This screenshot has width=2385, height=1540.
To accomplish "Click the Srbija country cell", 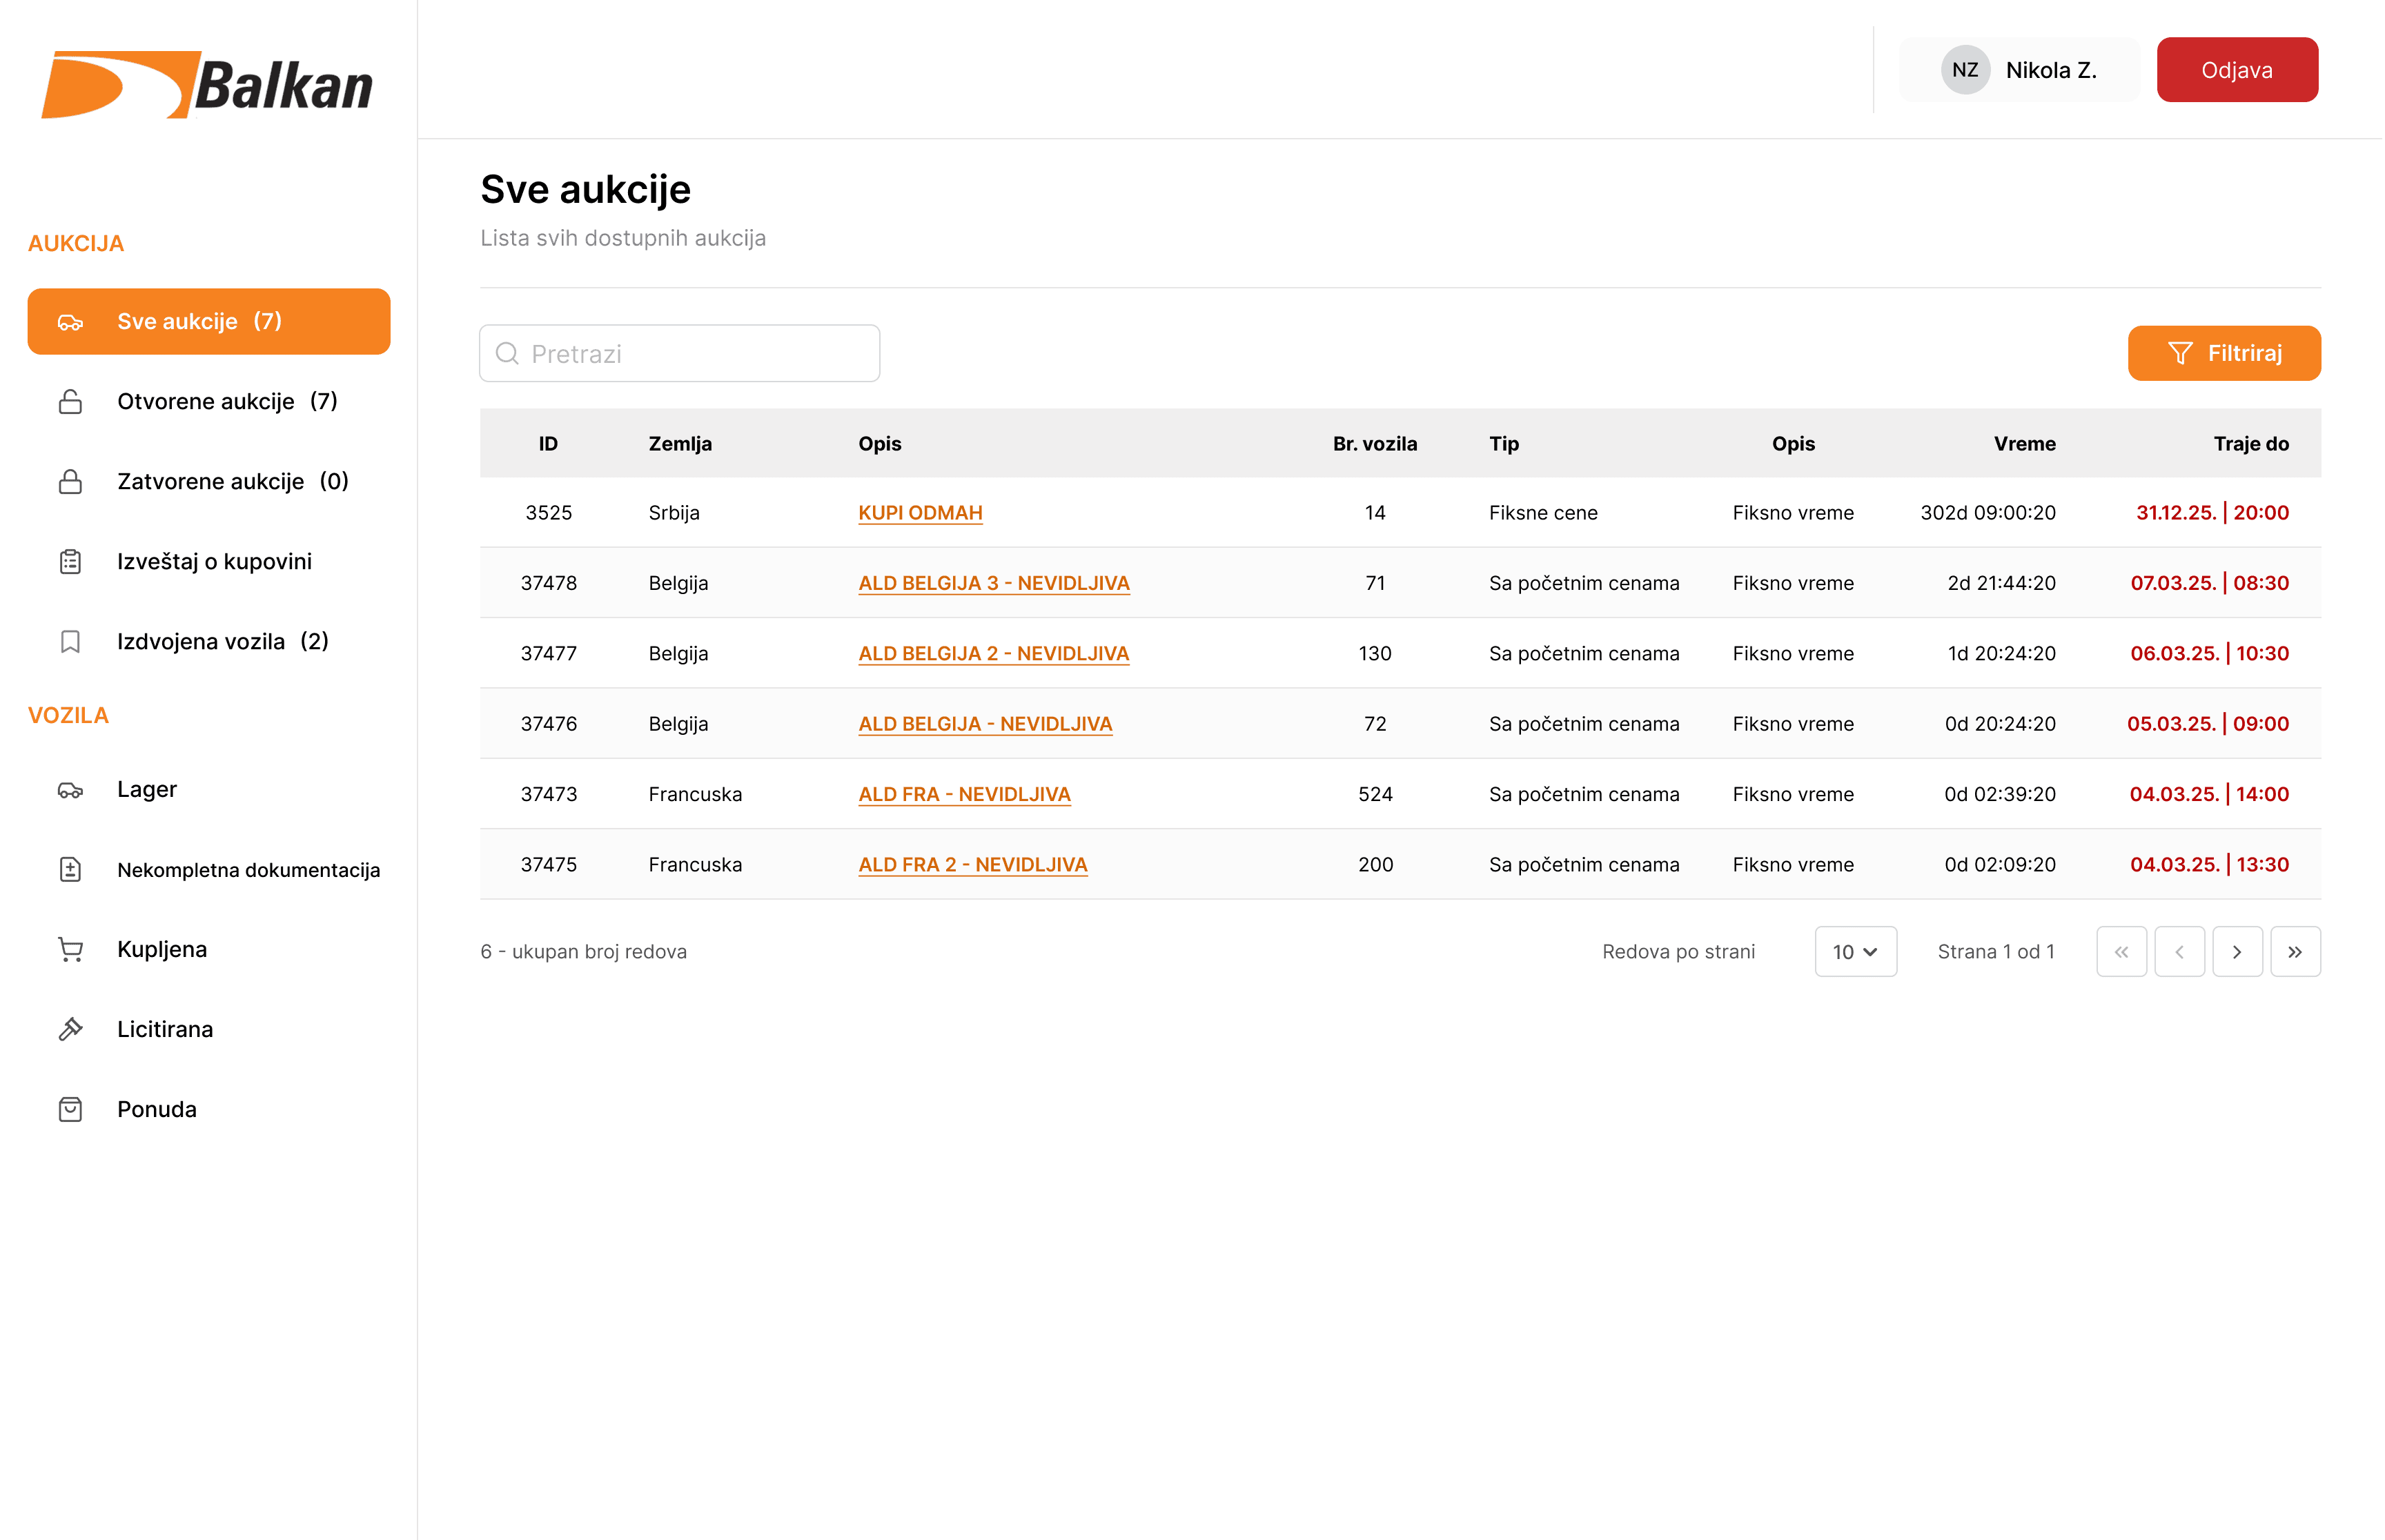I will tap(674, 513).
